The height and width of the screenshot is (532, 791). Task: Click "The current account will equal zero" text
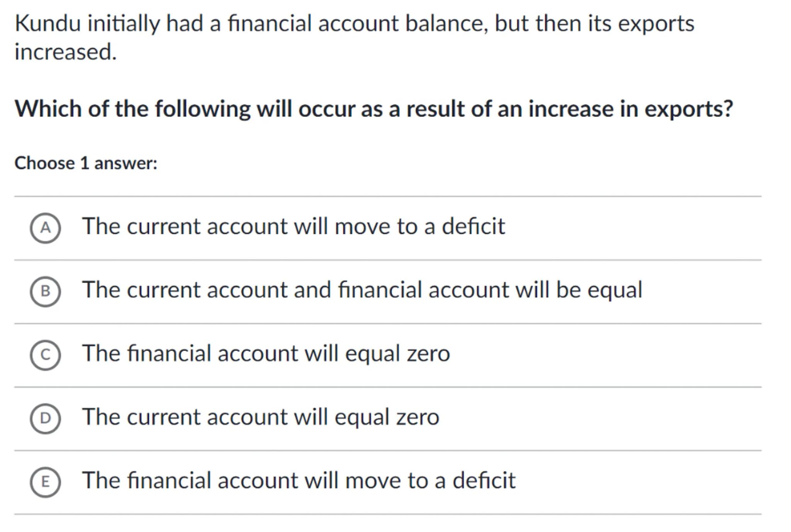click(x=260, y=417)
